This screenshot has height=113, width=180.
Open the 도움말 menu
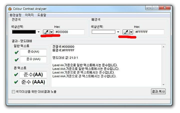coord(42,15)
